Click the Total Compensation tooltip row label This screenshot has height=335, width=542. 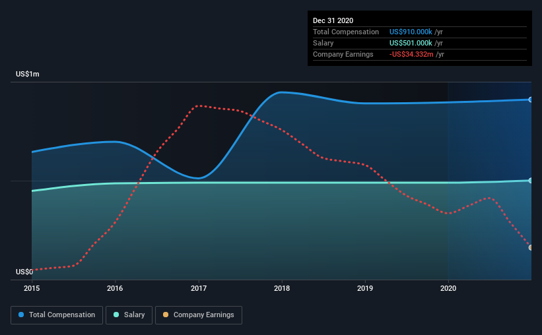click(x=346, y=32)
